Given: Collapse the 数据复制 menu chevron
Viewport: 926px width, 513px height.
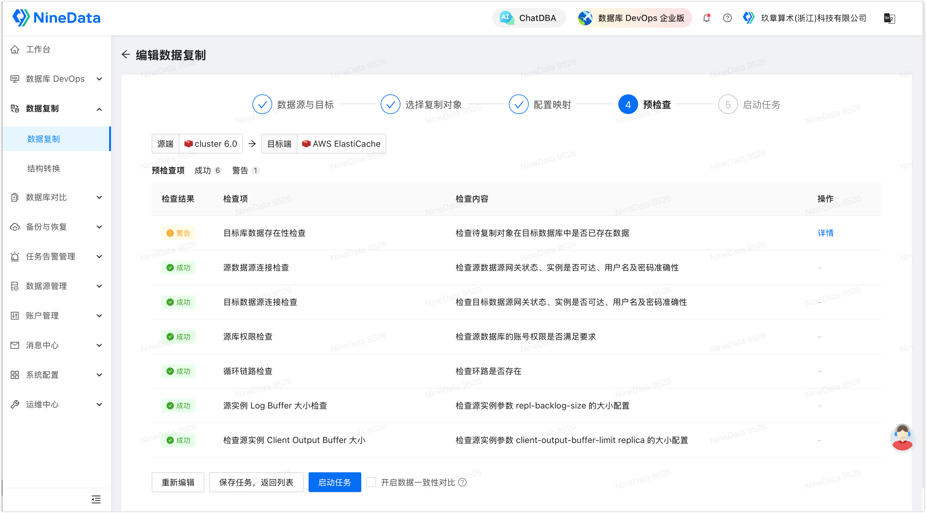Looking at the screenshot, I should (x=99, y=109).
